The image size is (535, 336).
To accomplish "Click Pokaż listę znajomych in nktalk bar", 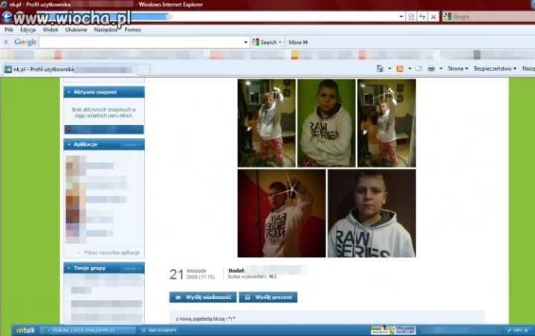I will tap(83, 330).
